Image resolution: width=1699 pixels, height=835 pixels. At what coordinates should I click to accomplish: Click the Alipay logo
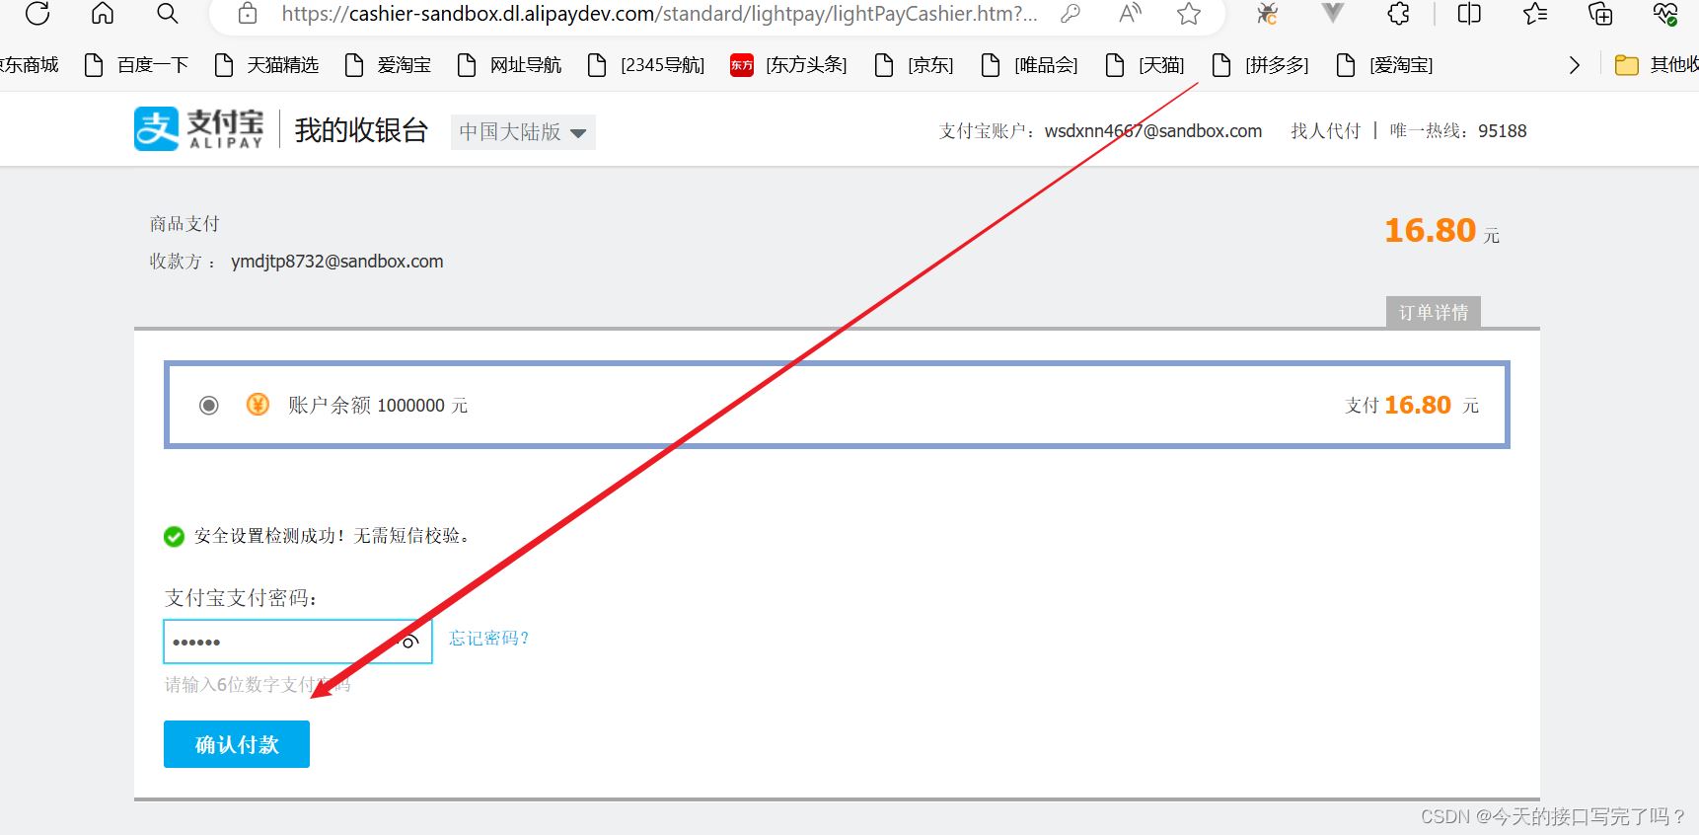(x=199, y=129)
